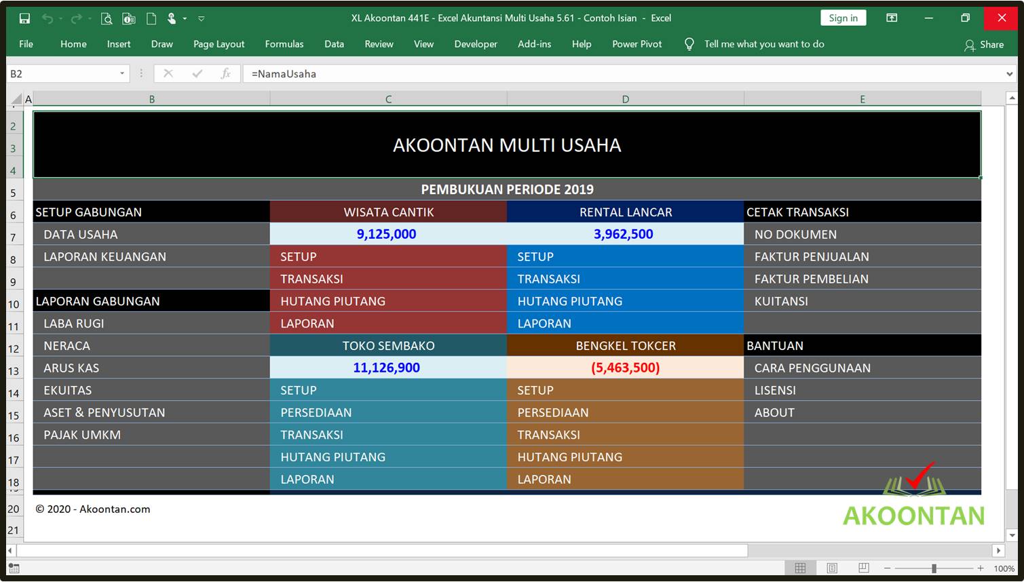Open Print Preview from the Quick Access Toolbar
The height and width of the screenshot is (582, 1024).
pos(107,18)
